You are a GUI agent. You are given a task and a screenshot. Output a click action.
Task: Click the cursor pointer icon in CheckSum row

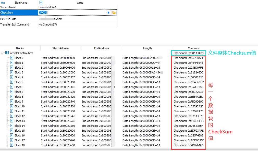tap(109, 12)
